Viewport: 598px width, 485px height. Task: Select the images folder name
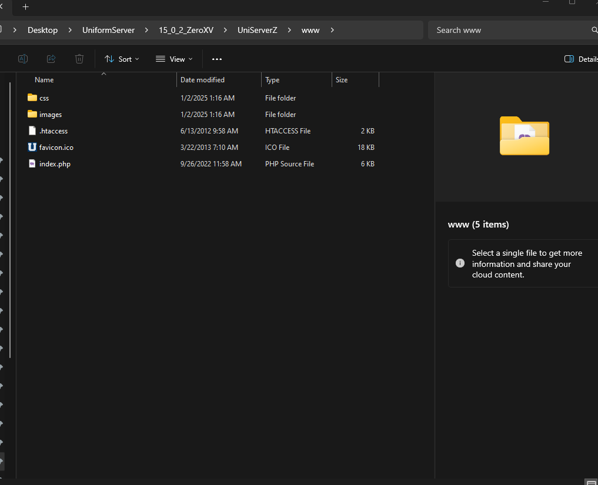51,115
